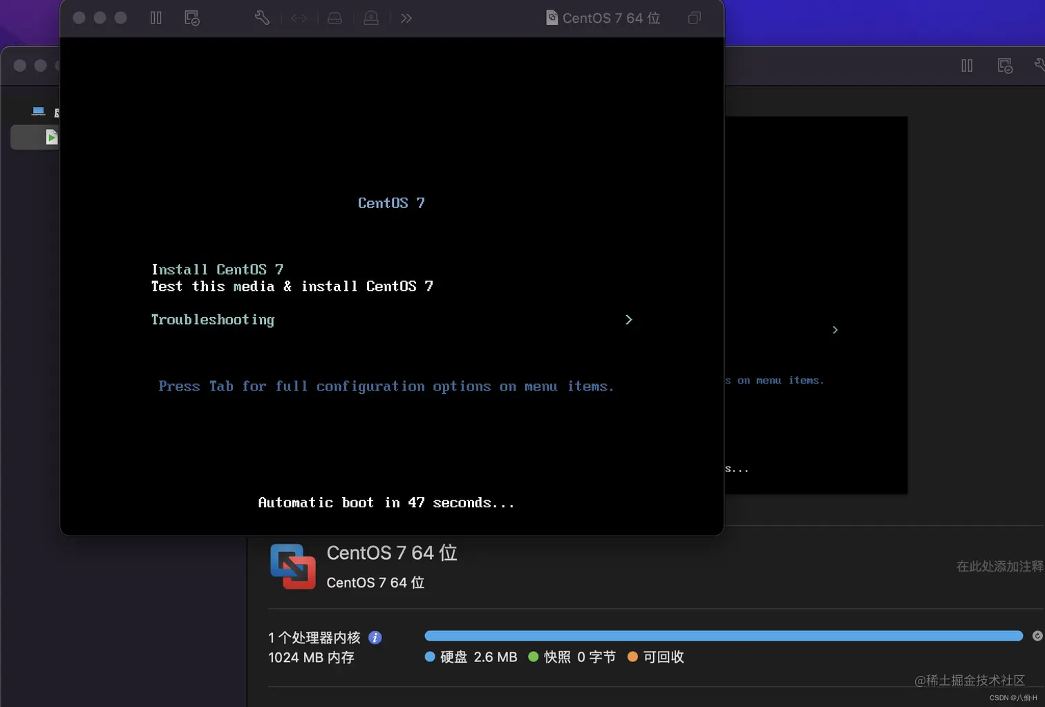Click the large CentOS 7 64 位 VM name
Screen dimensions: 1045x707
(x=392, y=553)
